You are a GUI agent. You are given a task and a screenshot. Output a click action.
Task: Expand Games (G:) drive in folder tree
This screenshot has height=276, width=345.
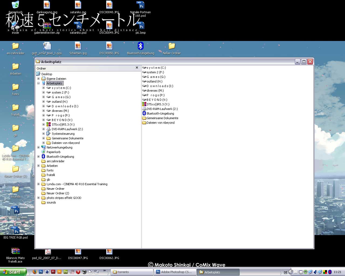(43, 97)
